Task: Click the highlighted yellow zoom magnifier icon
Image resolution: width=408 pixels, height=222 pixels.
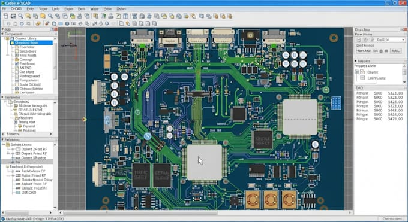Action: point(28,16)
